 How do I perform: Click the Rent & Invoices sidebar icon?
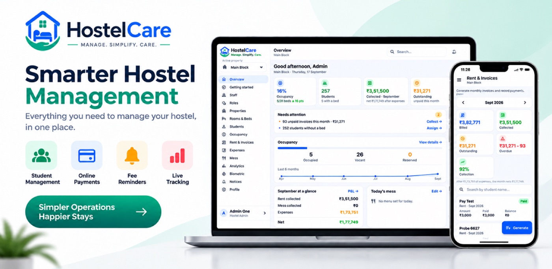pos(224,143)
